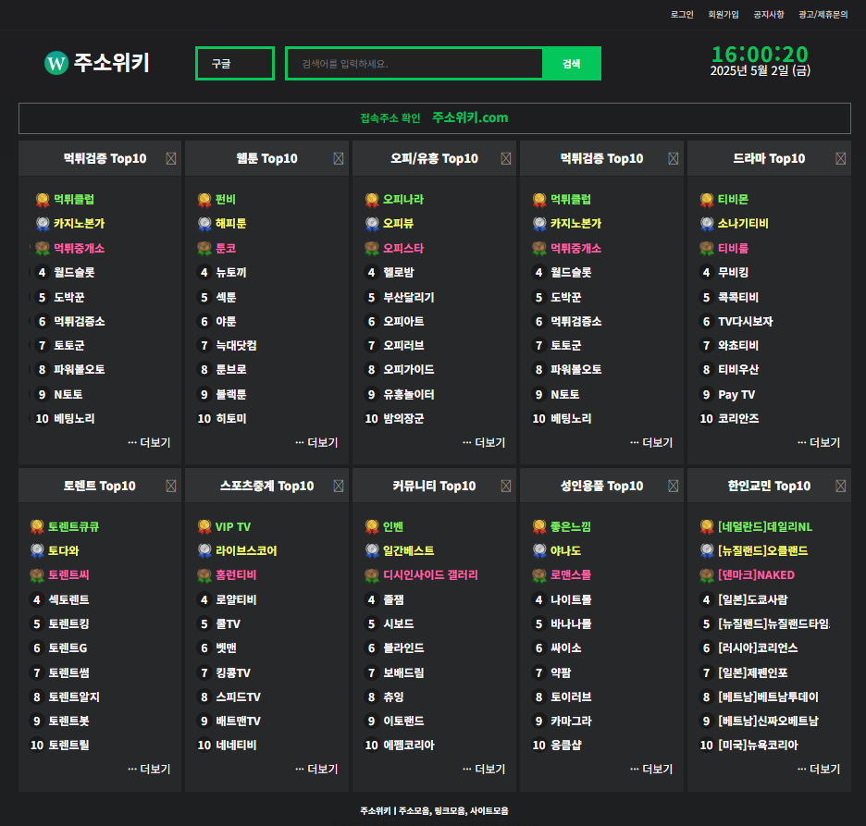Toggle the 오피/유흥 Top10 panel box icon

pos(506,158)
